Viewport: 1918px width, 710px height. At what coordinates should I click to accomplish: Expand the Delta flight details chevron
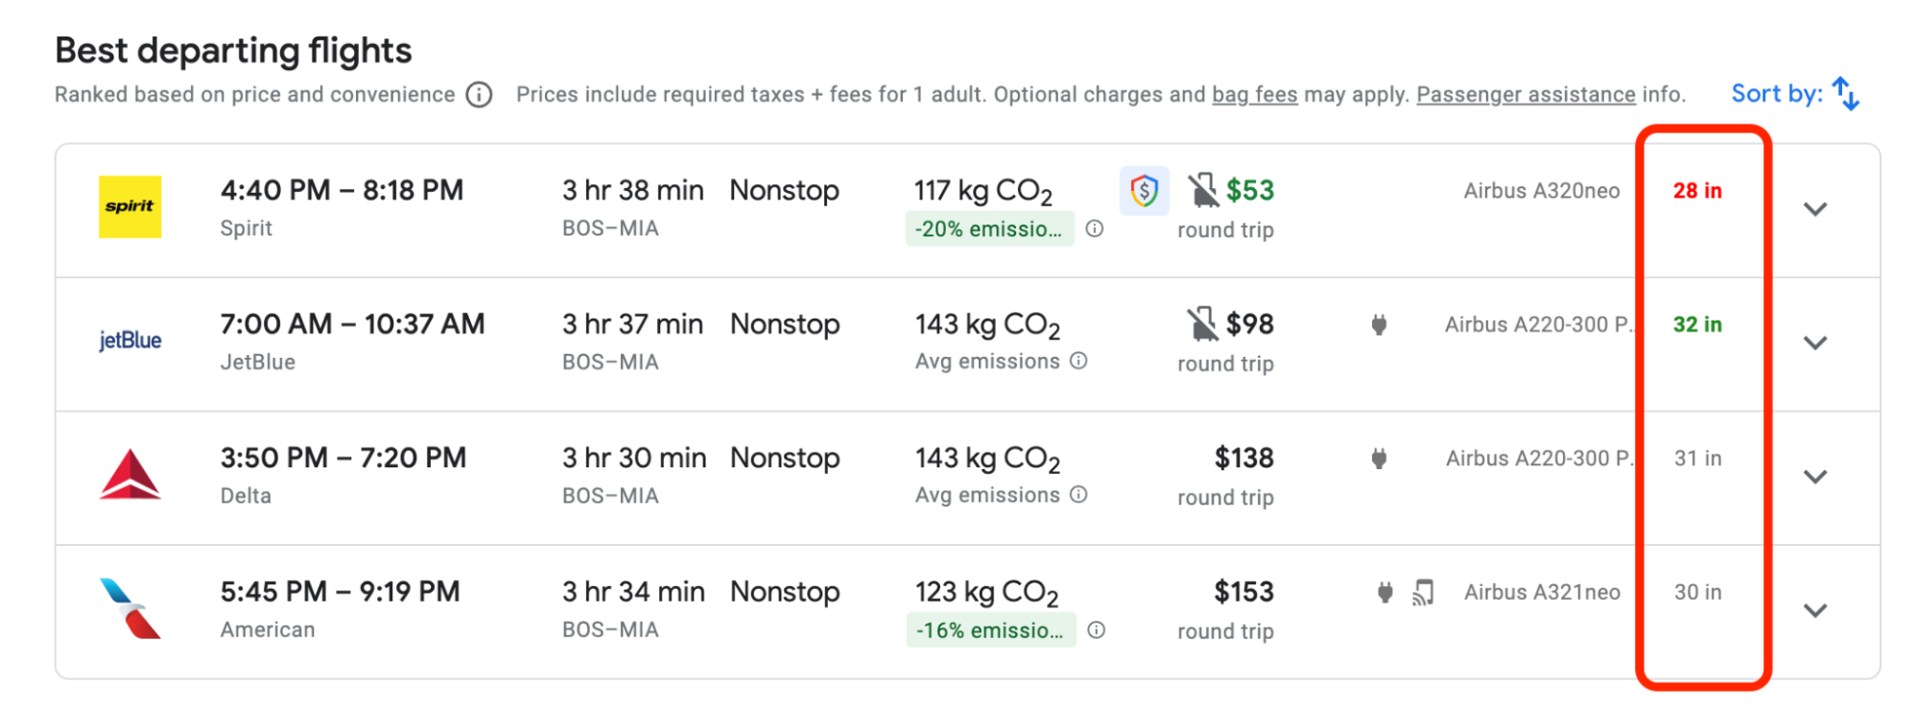coord(1814,477)
